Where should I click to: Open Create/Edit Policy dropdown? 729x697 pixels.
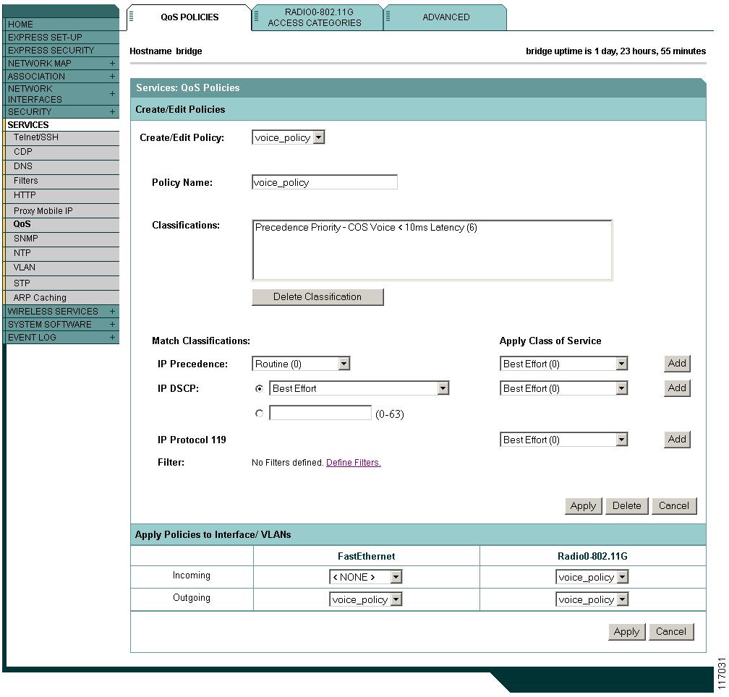289,137
